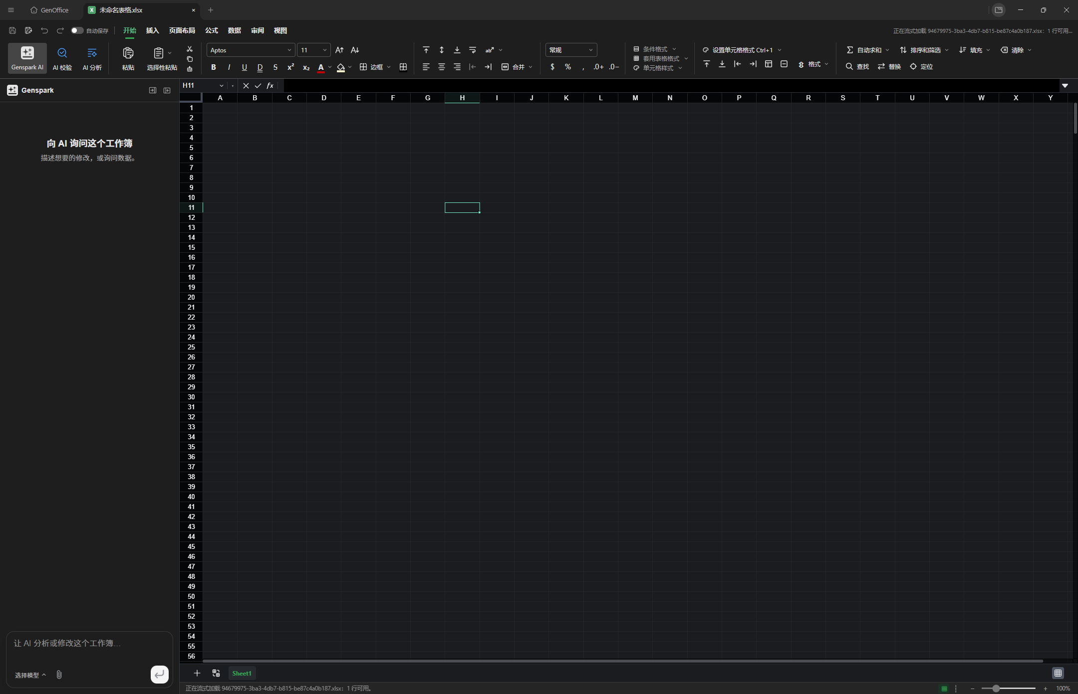Enable wrap text icon
Image resolution: width=1078 pixels, height=694 pixels.
pos(473,50)
